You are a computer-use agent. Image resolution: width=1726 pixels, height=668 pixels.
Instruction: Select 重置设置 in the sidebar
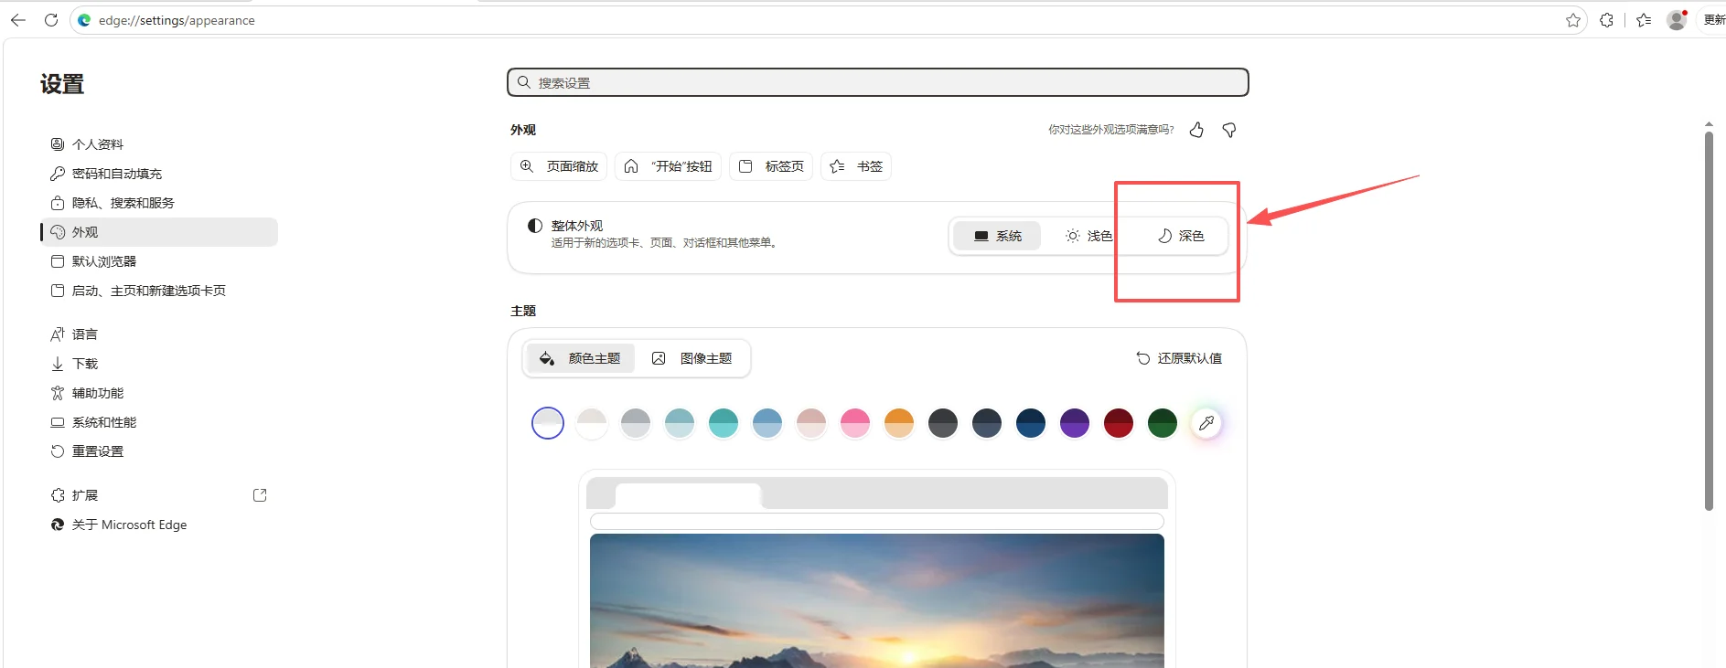click(x=159, y=451)
